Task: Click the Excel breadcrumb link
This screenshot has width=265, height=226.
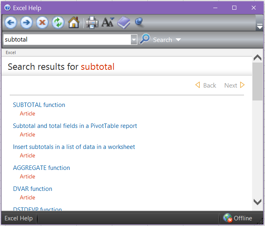Action: point(11,52)
